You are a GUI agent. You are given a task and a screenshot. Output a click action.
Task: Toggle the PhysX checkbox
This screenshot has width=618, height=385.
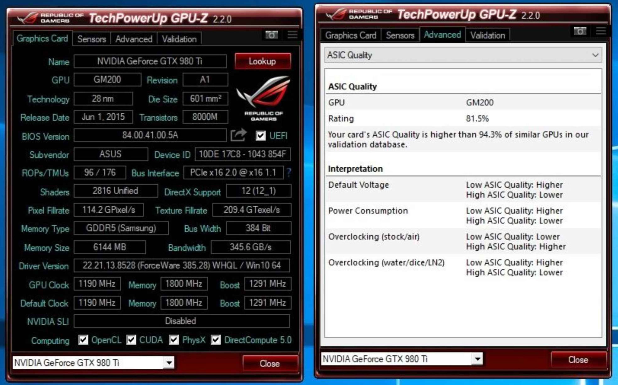pos(174,340)
